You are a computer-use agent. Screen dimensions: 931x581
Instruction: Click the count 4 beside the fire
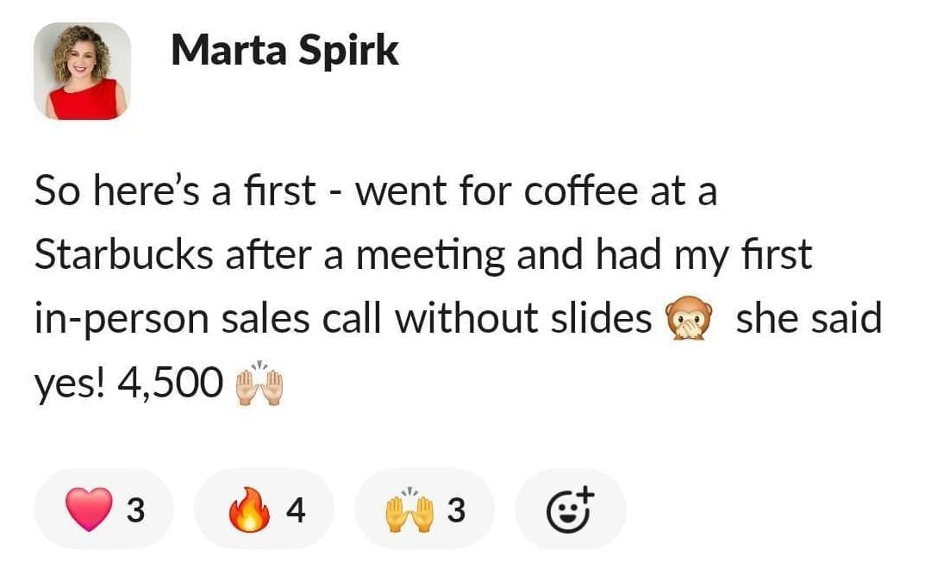[295, 511]
